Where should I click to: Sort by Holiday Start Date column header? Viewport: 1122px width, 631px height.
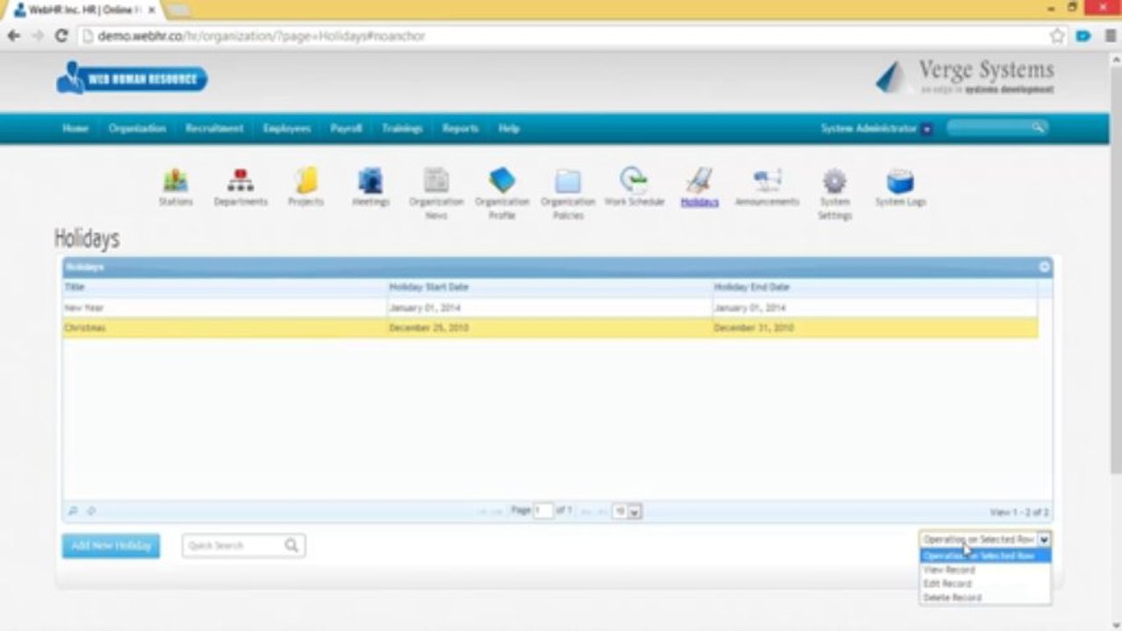(x=549, y=287)
